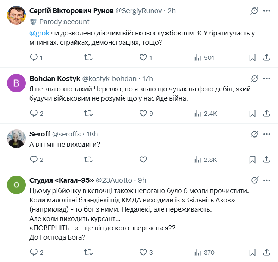Expand more options for Студия «Кагал-95» tweet

[x=266, y=180]
